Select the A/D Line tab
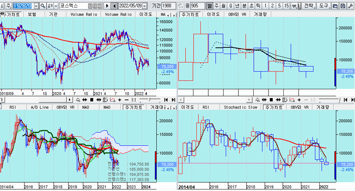 click(x=40, y=107)
